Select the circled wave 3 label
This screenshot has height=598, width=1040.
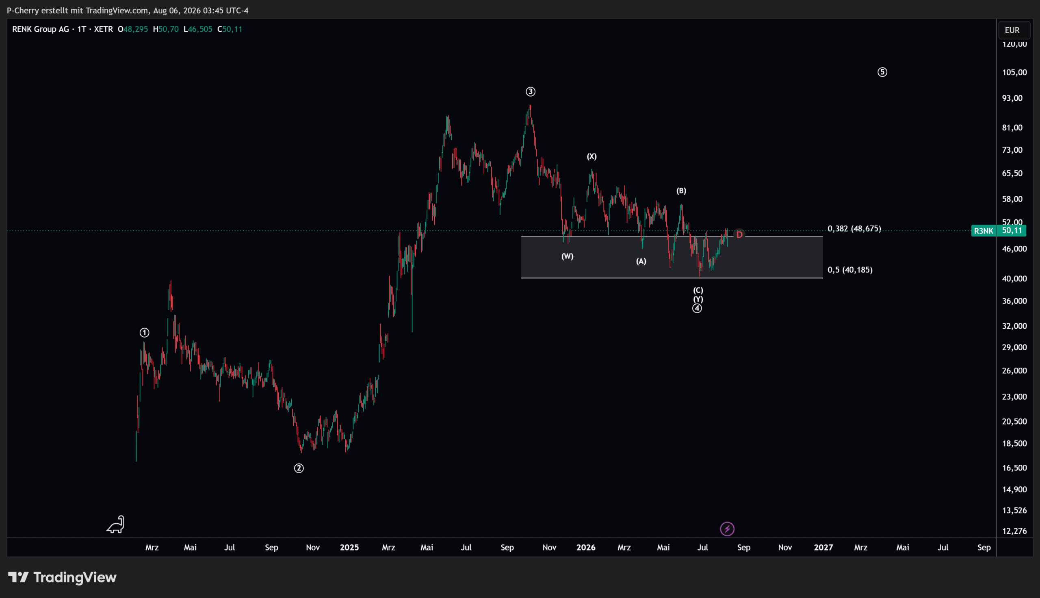pyautogui.click(x=531, y=91)
